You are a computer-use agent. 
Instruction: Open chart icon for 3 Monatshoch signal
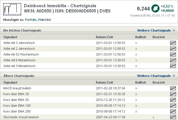173,66
